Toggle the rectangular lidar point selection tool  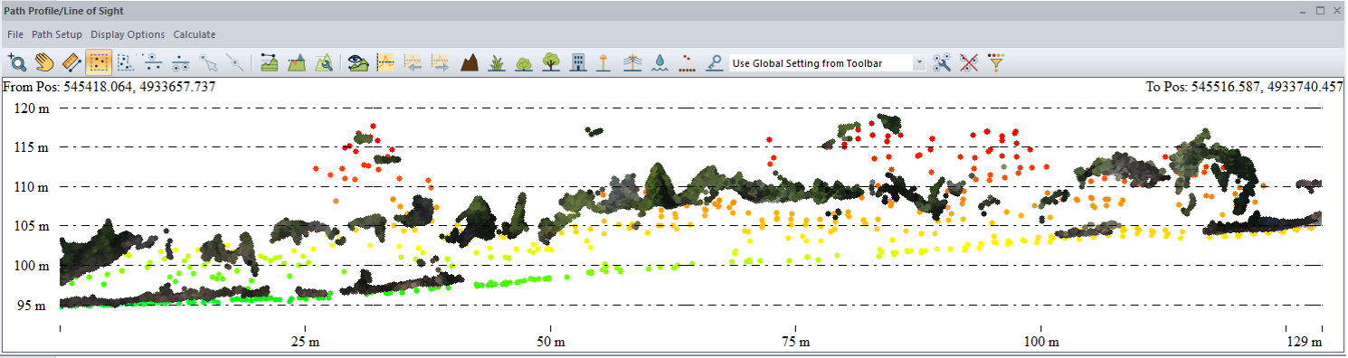point(100,62)
